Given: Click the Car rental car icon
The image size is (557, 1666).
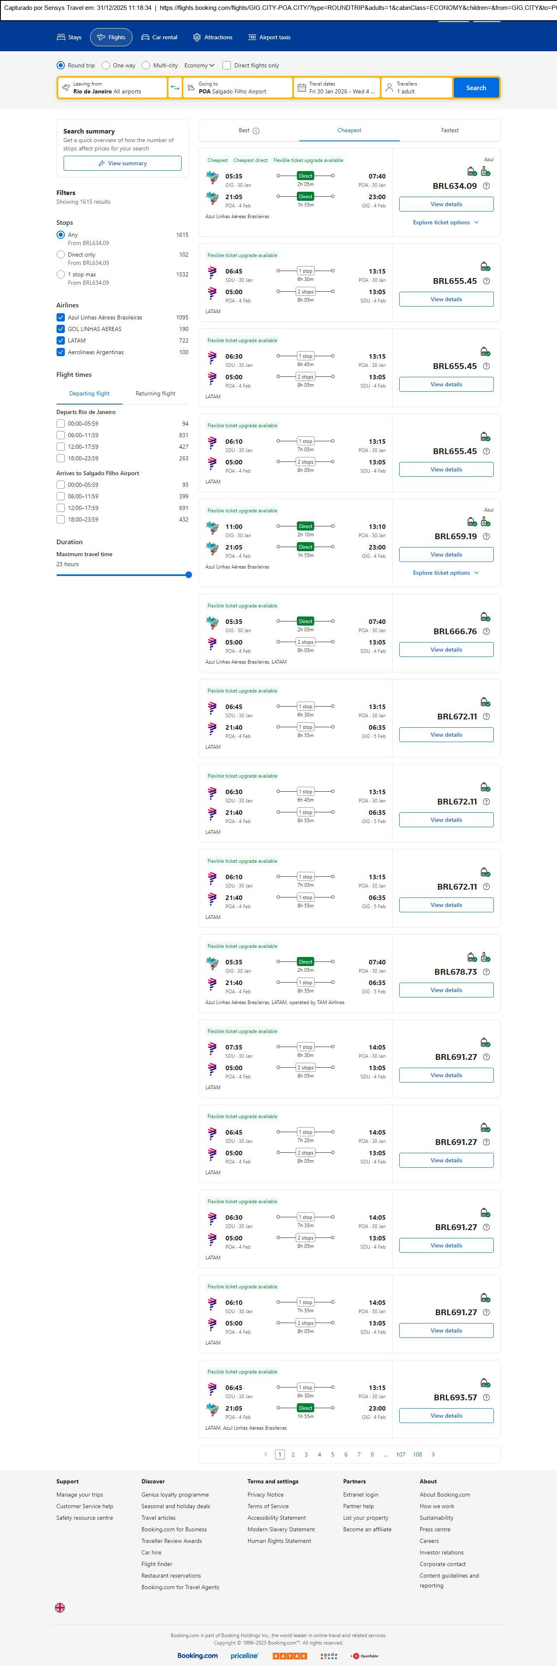Looking at the screenshot, I should point(145,38).
